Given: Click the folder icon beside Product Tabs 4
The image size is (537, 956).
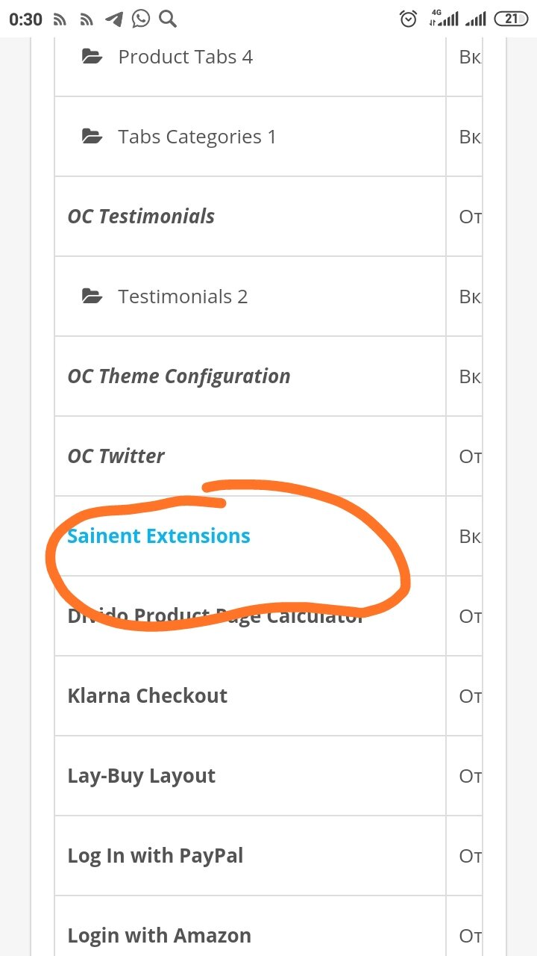Looking at the screenshot, I should 92,57.
